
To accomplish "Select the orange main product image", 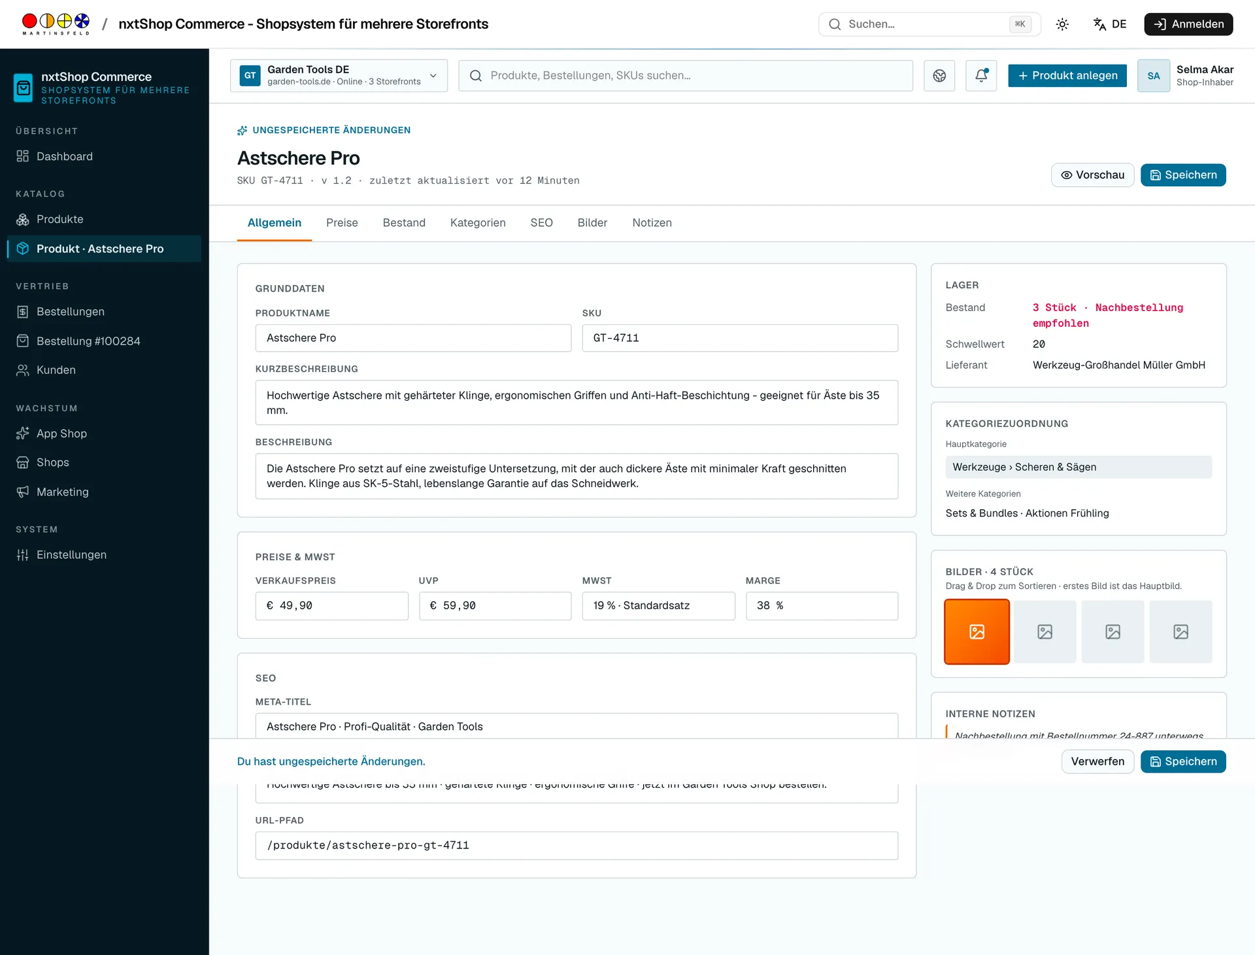I will pyautogui.click(x=977, y=632).
